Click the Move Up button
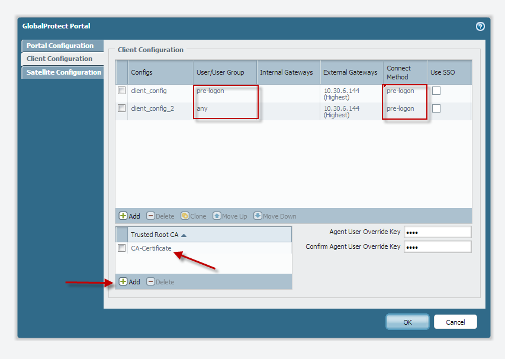 click(x=230, y=216)
